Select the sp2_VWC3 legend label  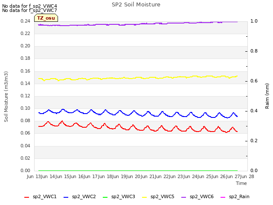[x=123, y=196]
